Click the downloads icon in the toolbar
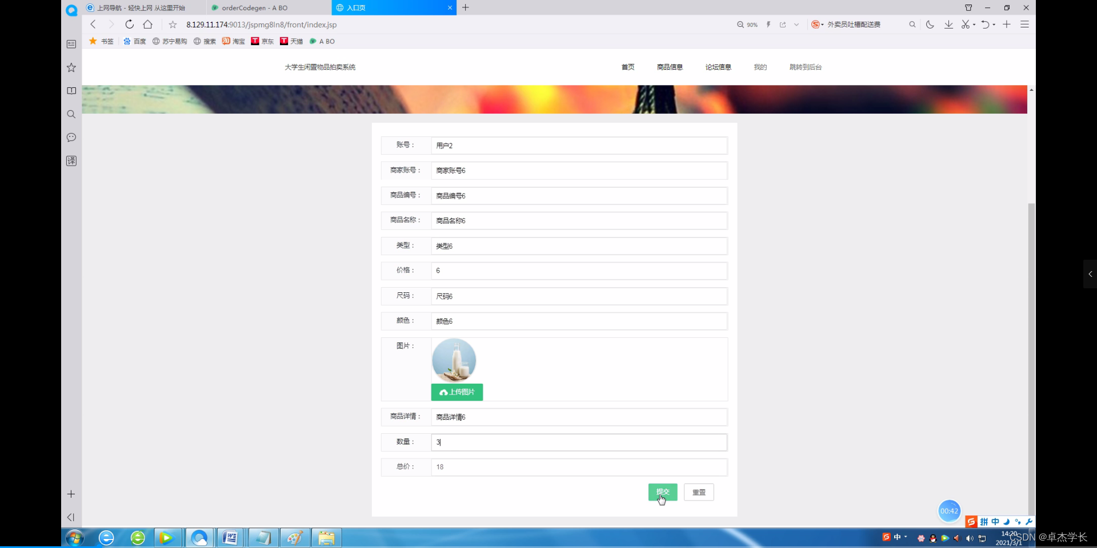 [948, 25]
